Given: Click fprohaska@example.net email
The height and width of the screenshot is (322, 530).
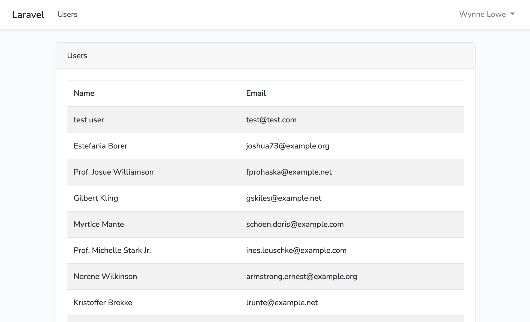Looking at the screenshot, I should [x=289, y=172].
